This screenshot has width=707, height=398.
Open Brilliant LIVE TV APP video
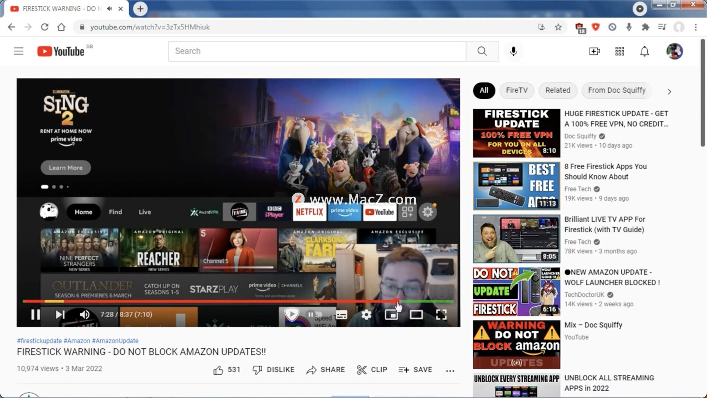tap(605, 225)
